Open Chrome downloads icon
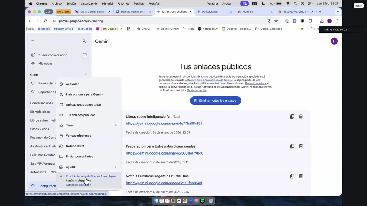Viewport: 367px width, 206px height. click(x=322, y=21)
